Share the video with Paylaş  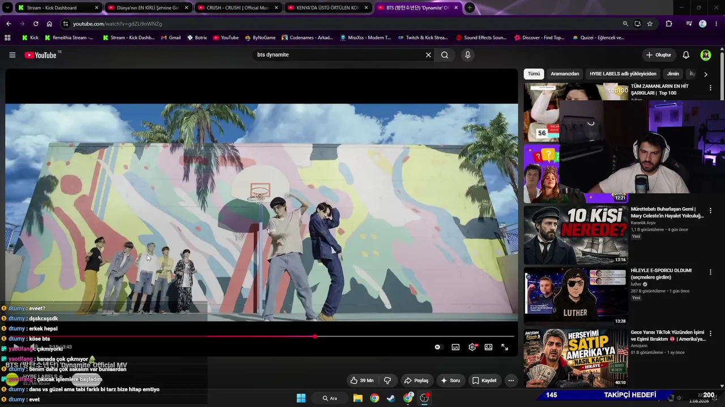click(x=416, y=380)
